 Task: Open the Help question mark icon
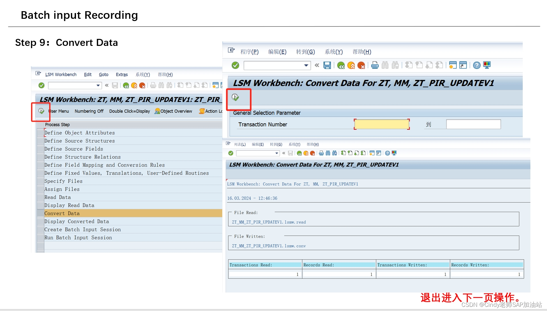pos(476,65)
